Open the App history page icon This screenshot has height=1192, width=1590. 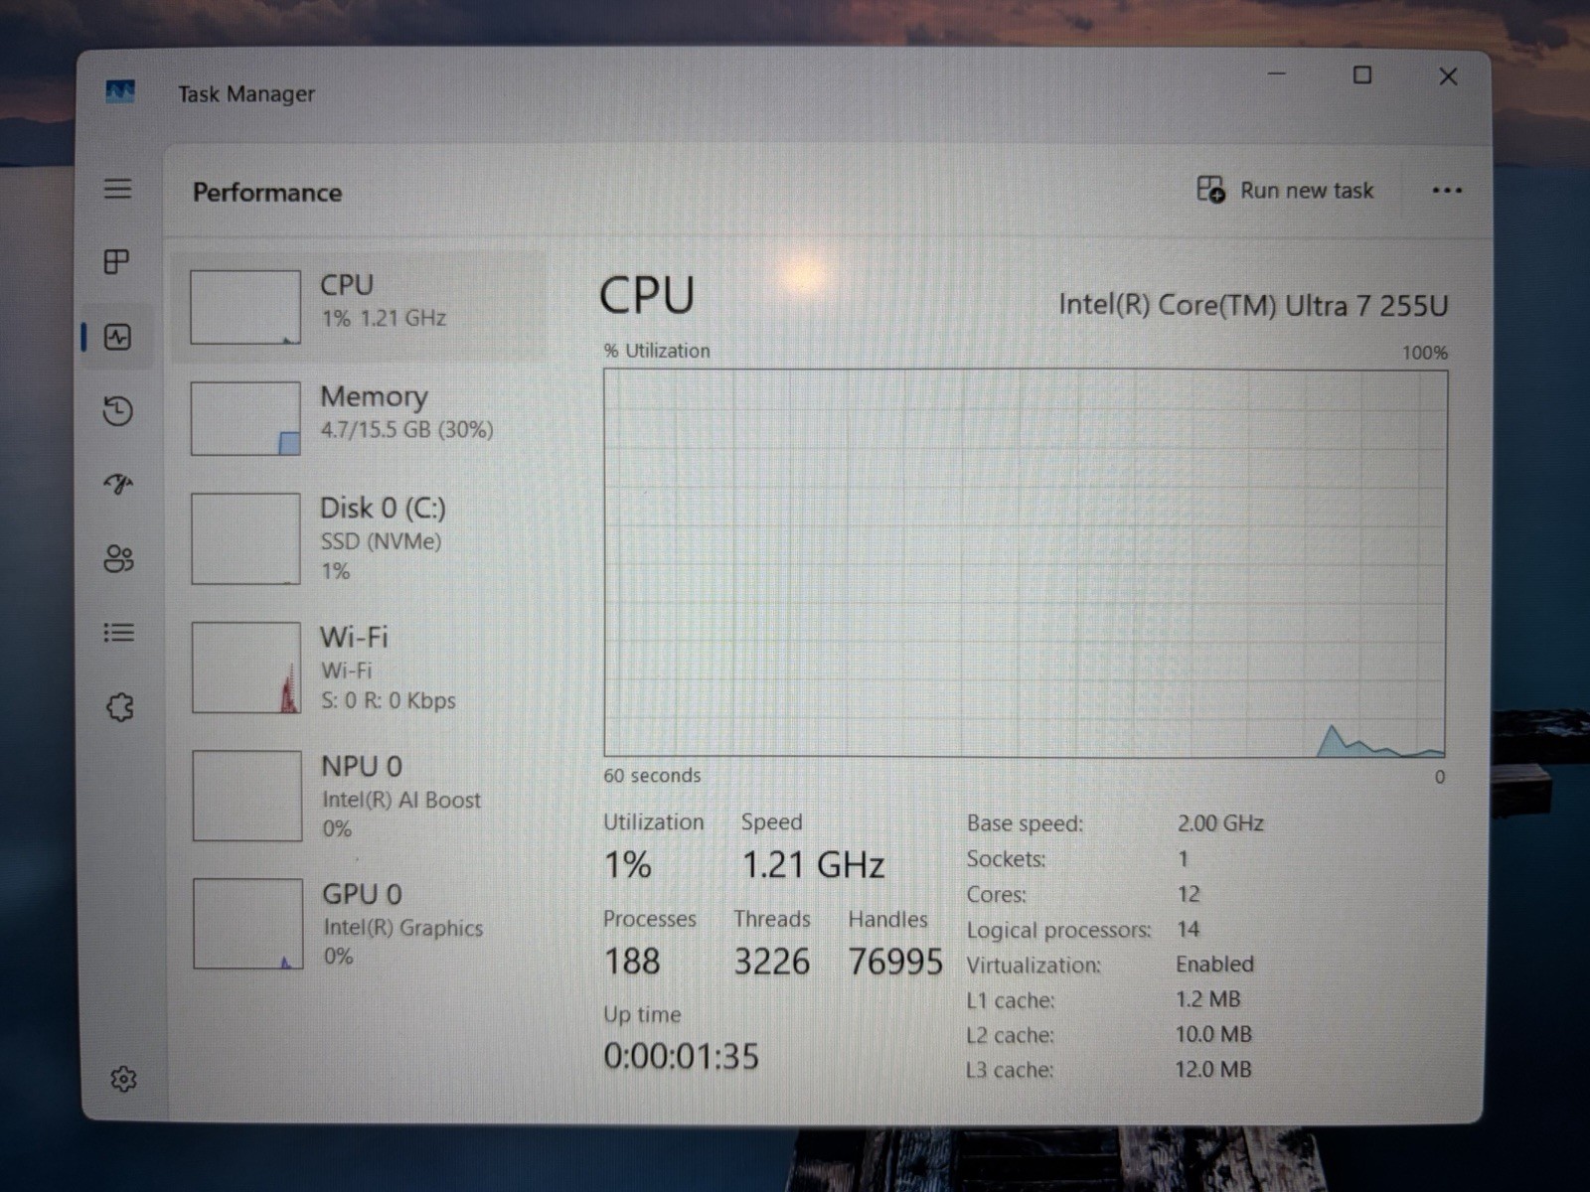(x=118, y=410)
